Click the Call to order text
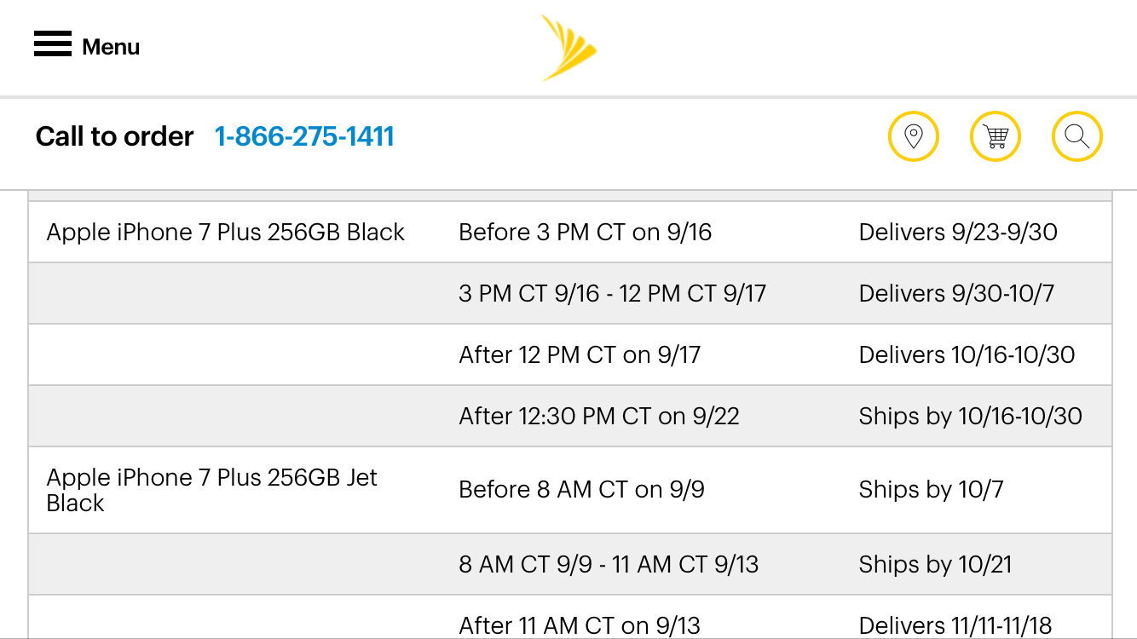 (115, 136)
